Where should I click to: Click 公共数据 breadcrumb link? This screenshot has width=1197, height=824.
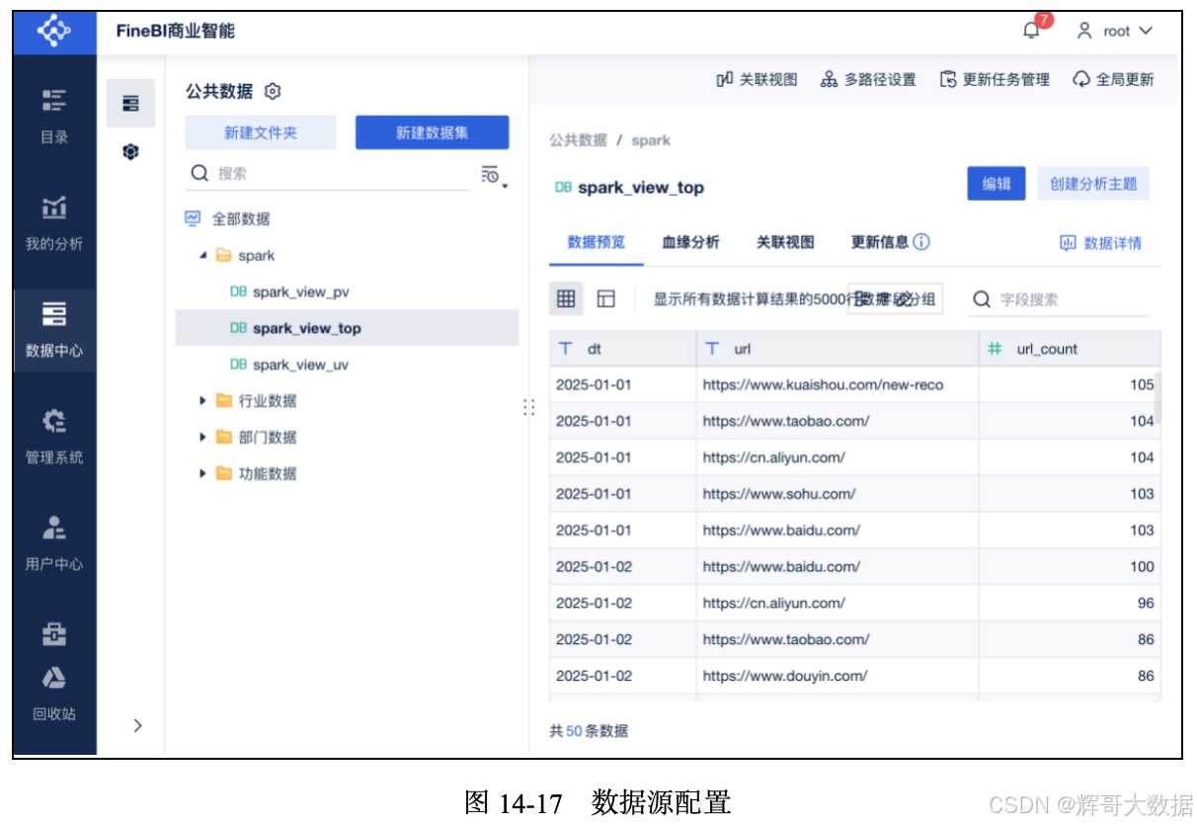[579, 140]
